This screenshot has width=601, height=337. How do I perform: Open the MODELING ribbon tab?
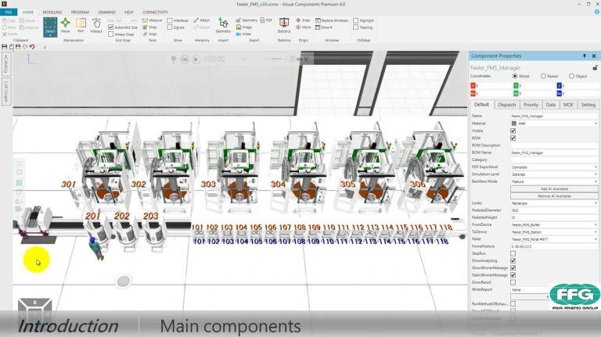pos(52,13)
